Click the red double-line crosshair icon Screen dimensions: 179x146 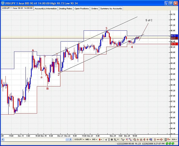click(144, 139)
